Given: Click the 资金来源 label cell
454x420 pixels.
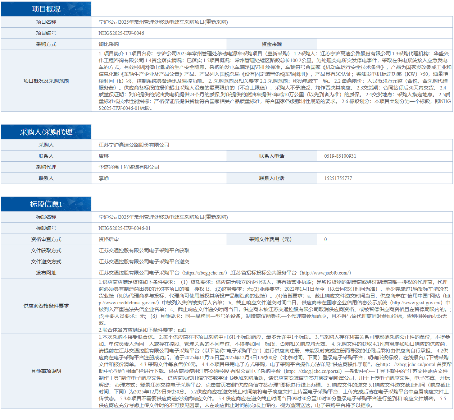Looking at the screenshot, I should pyautogui.click(x=272, y=45).
